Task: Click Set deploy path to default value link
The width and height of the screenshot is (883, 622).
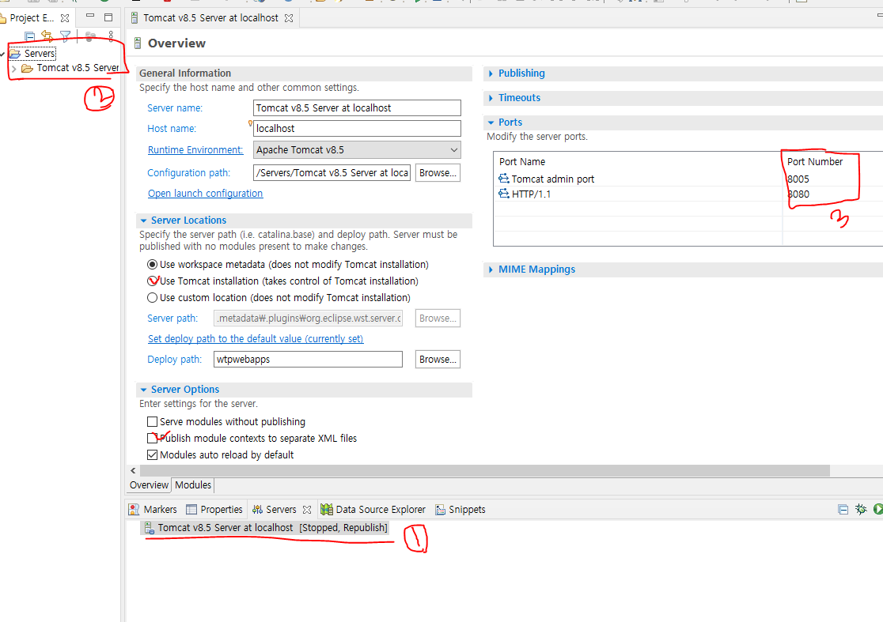Action: (x=255, y=338)
